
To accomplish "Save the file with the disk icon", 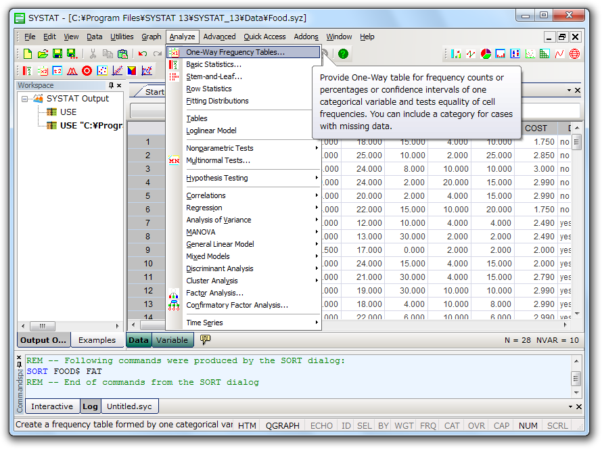I will (57, 53).
